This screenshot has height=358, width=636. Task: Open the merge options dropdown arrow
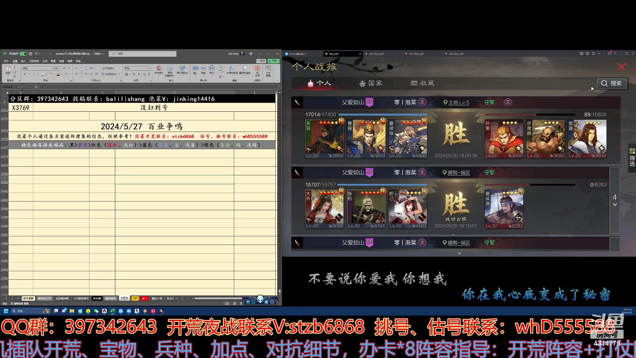point(119,74)
